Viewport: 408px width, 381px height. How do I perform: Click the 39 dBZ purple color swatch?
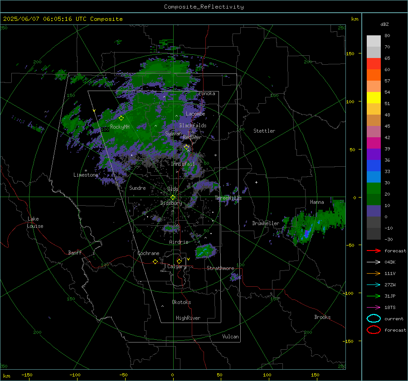[x=374, y=154]
